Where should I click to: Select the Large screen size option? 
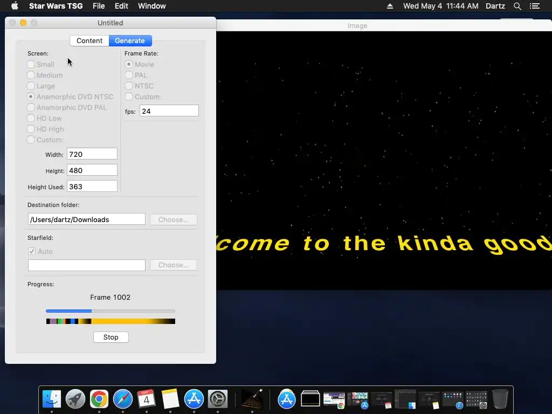[x=31, y=86]
